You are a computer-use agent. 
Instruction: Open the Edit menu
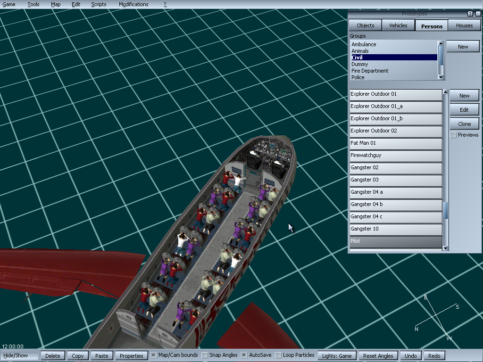[x=76, y=4]
